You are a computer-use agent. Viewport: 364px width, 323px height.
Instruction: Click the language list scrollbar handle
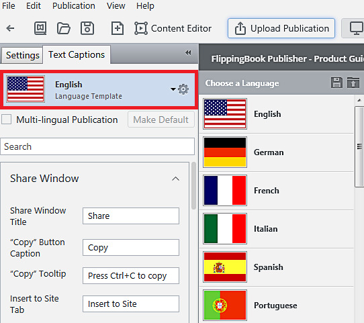(359, 146)
